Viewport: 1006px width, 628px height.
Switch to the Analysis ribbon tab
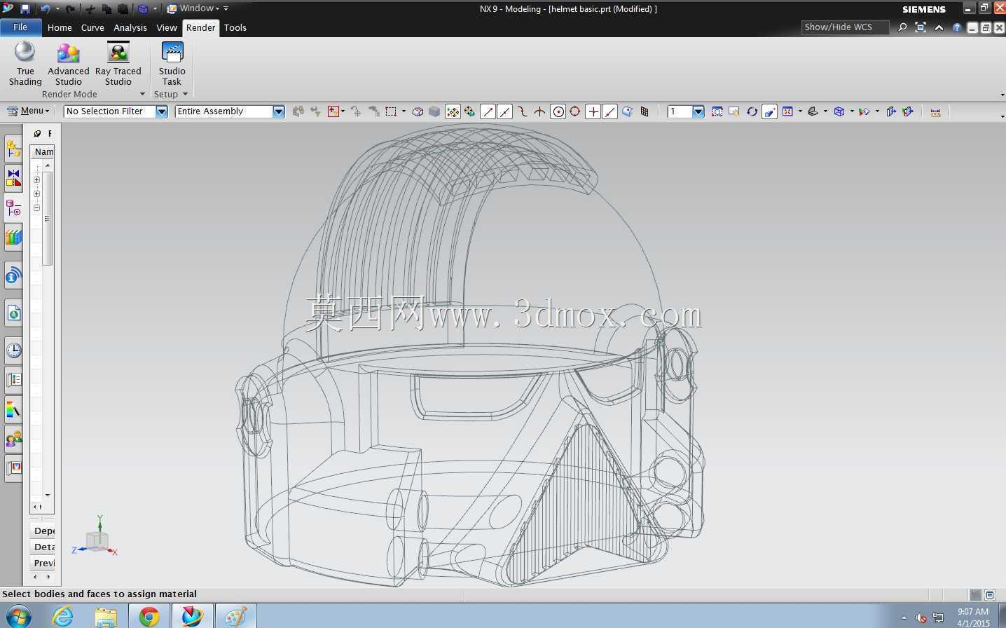coord(130,27)
